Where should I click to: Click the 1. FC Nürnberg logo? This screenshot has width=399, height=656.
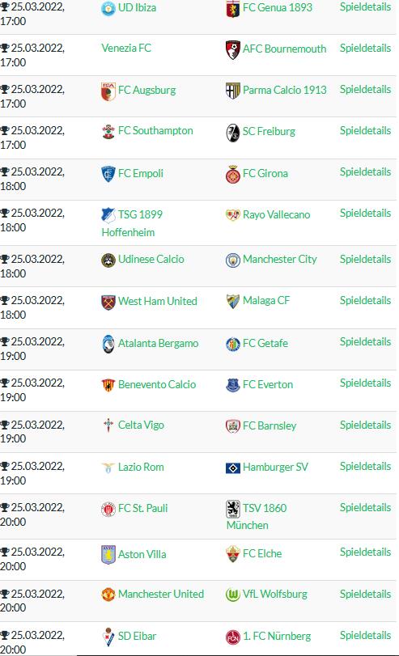(233, 637)
